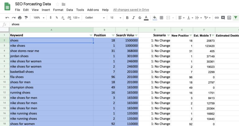Open the Format menu
Screen dimensions: 239x126
pyautogui.click(x=58, y=10)
